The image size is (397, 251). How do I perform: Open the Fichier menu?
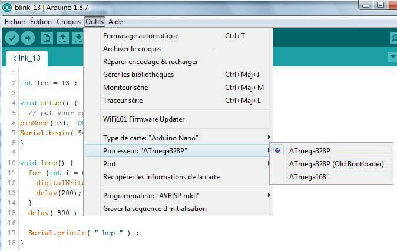15,22
